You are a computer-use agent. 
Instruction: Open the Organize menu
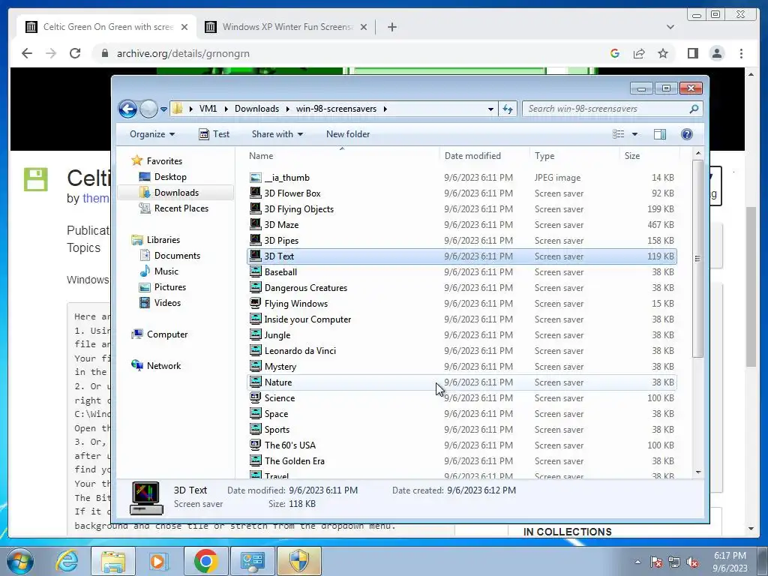151,134
